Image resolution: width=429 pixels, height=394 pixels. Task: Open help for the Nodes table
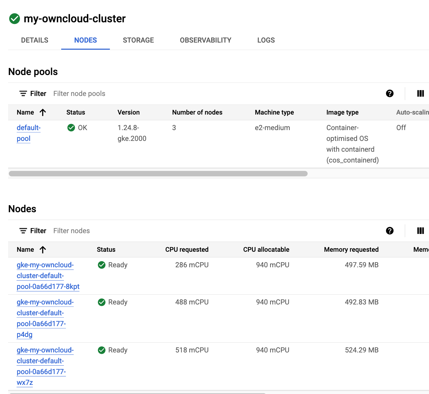pos(389,231)
